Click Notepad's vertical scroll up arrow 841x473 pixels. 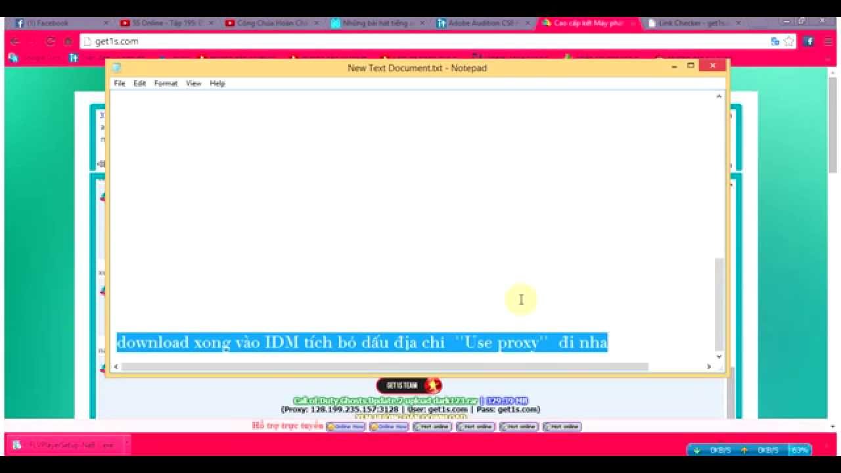click(719, 97)
